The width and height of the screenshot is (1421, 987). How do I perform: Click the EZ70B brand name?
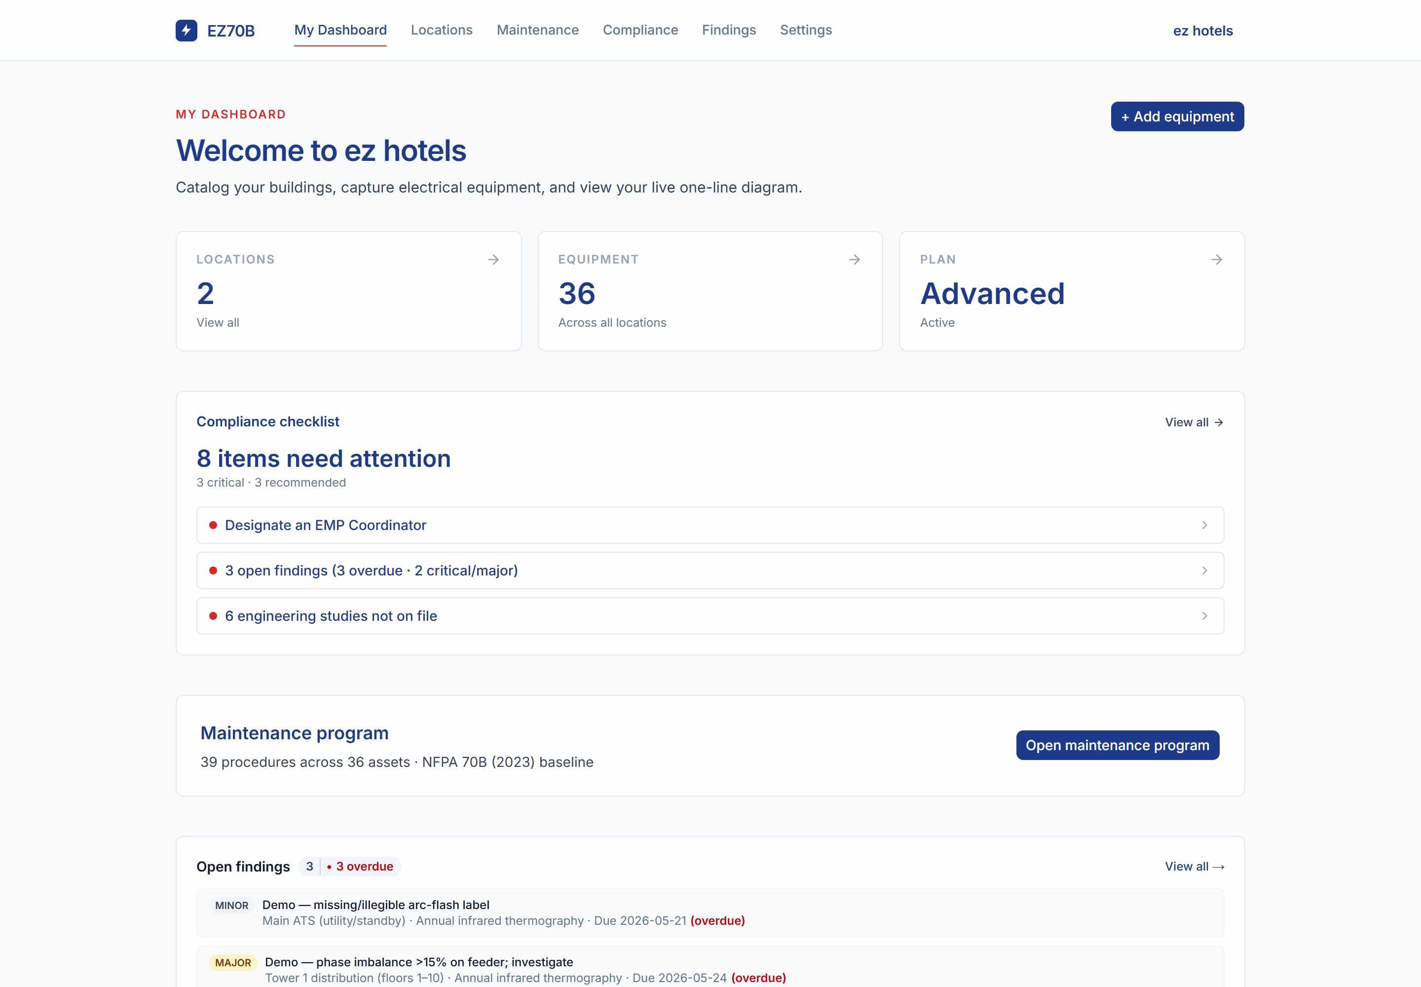230,30
